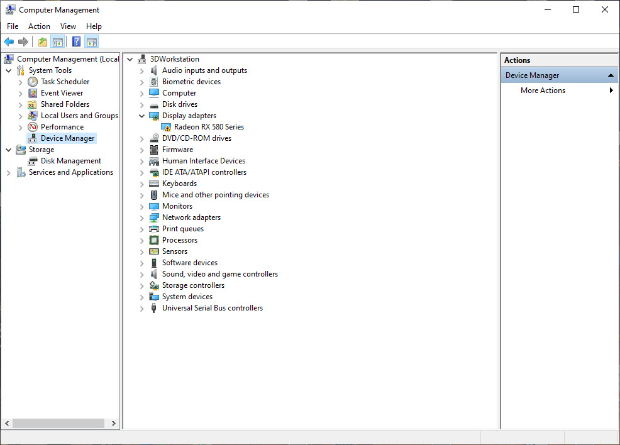The width and height of the screenshot is (620, 445).
Task: Expand the System devices category
Action: coord(141,297)
